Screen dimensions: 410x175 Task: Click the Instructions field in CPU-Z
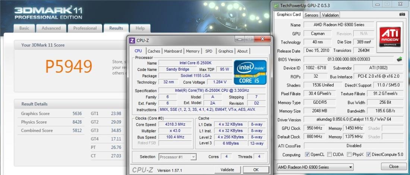(212, 110)
